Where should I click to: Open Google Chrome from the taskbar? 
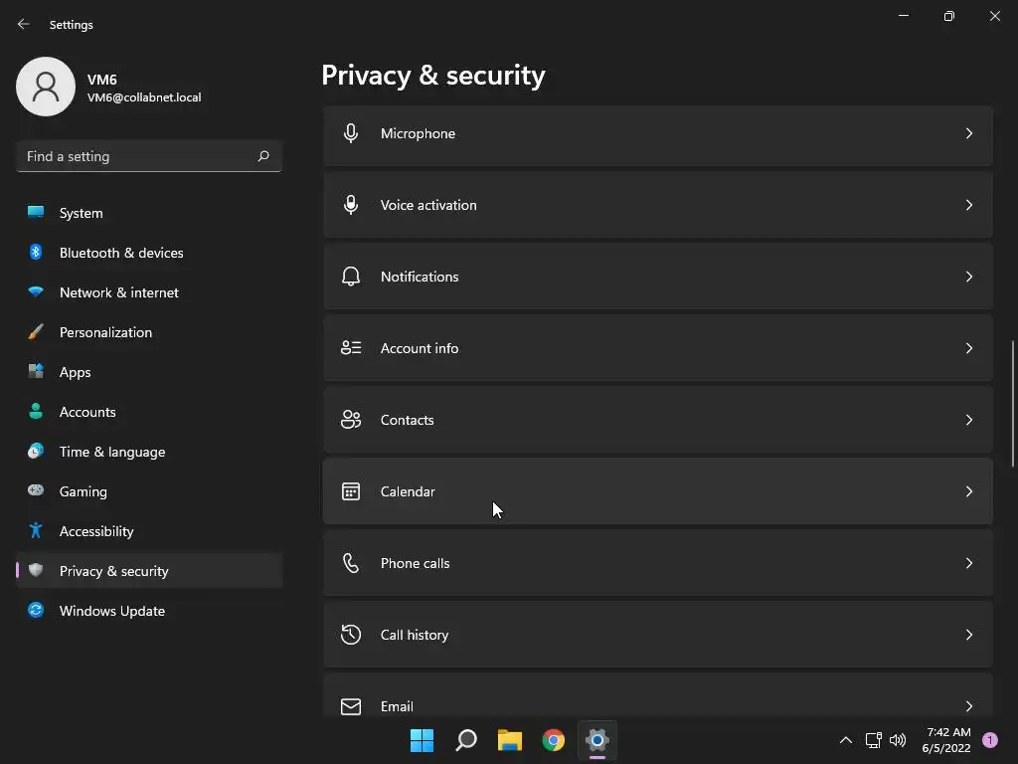point(554,740)
